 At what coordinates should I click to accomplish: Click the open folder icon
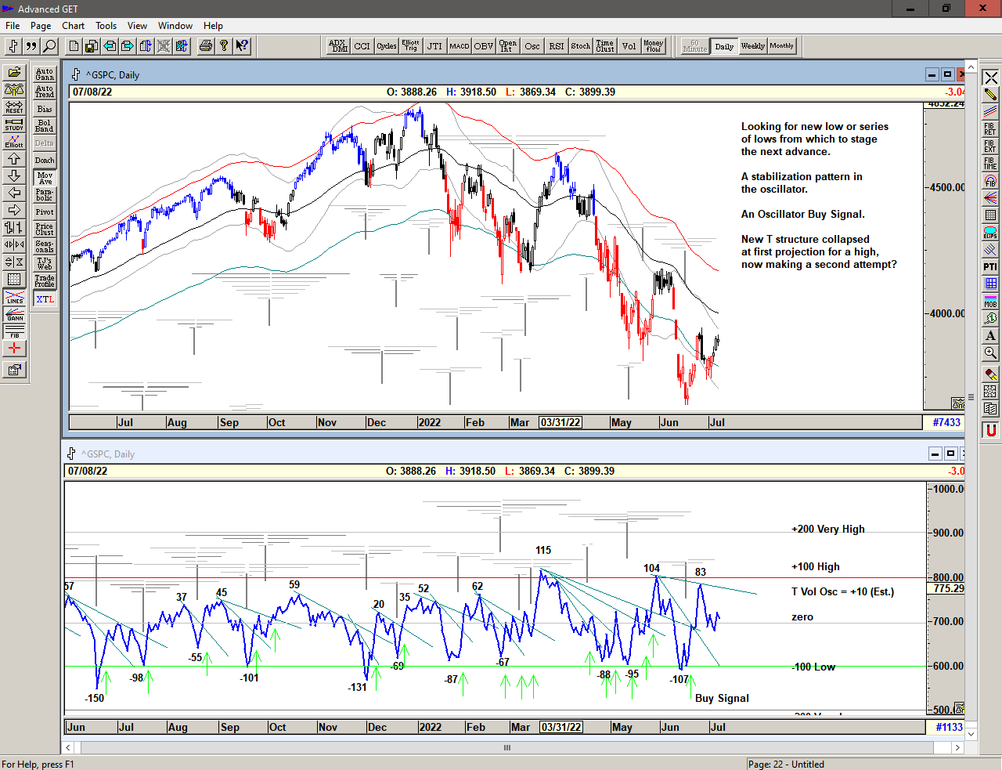[x=14, y=73]
